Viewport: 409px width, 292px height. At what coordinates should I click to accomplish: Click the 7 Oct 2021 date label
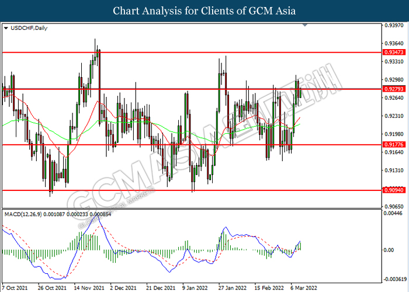coord(15,288)
